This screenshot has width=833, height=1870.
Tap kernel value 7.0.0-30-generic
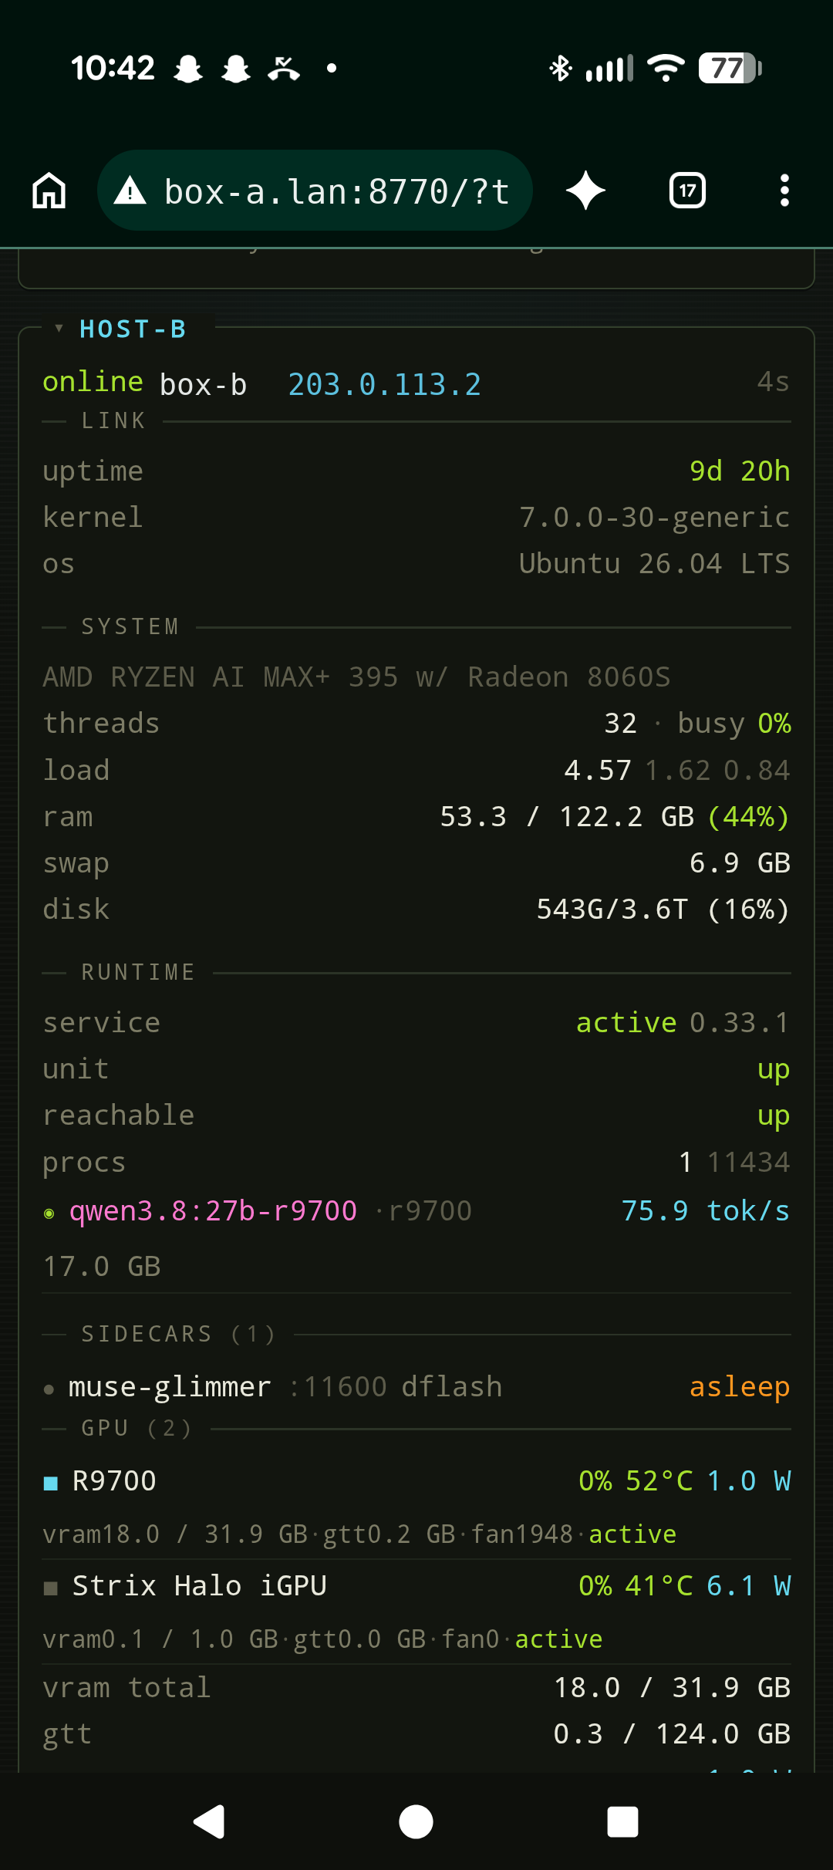pos(654,517)
